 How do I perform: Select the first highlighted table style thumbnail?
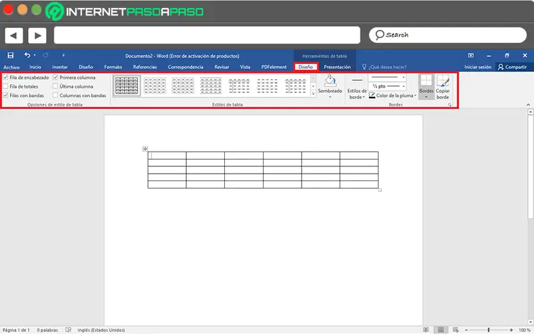[x=127, y=86]
